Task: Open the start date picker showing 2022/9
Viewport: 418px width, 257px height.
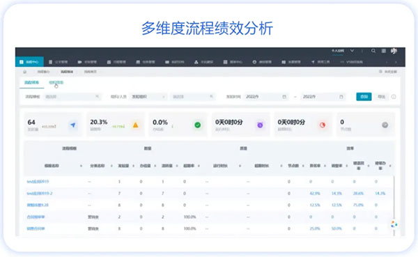Action: click(266, 97)
